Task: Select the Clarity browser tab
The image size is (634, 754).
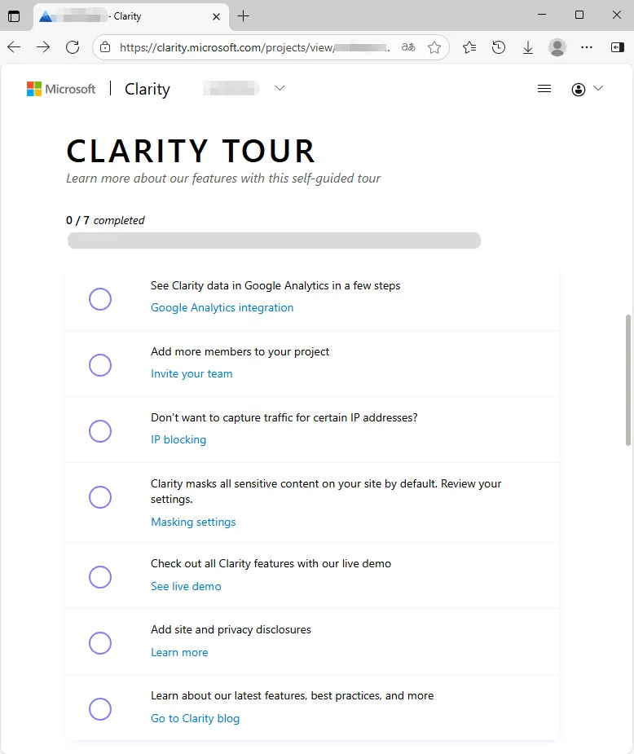Action: click(122, 16)
